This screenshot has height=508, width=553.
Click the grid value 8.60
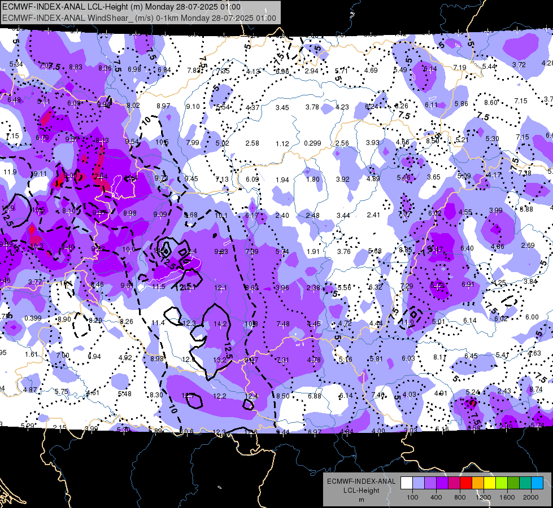[490, 103]
